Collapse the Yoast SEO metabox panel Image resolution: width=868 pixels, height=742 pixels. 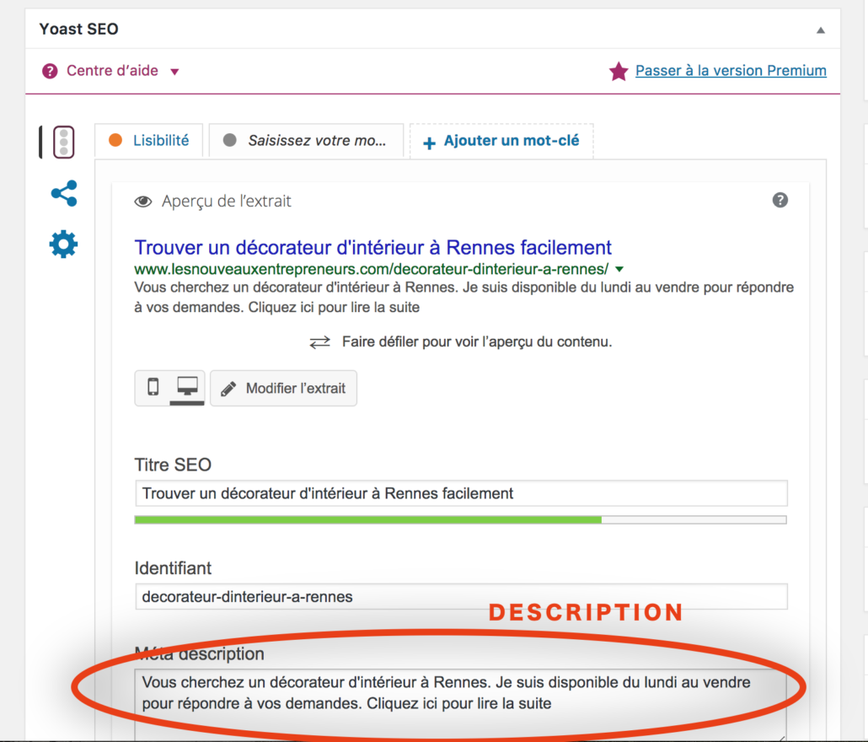click(x=821, y=30)
